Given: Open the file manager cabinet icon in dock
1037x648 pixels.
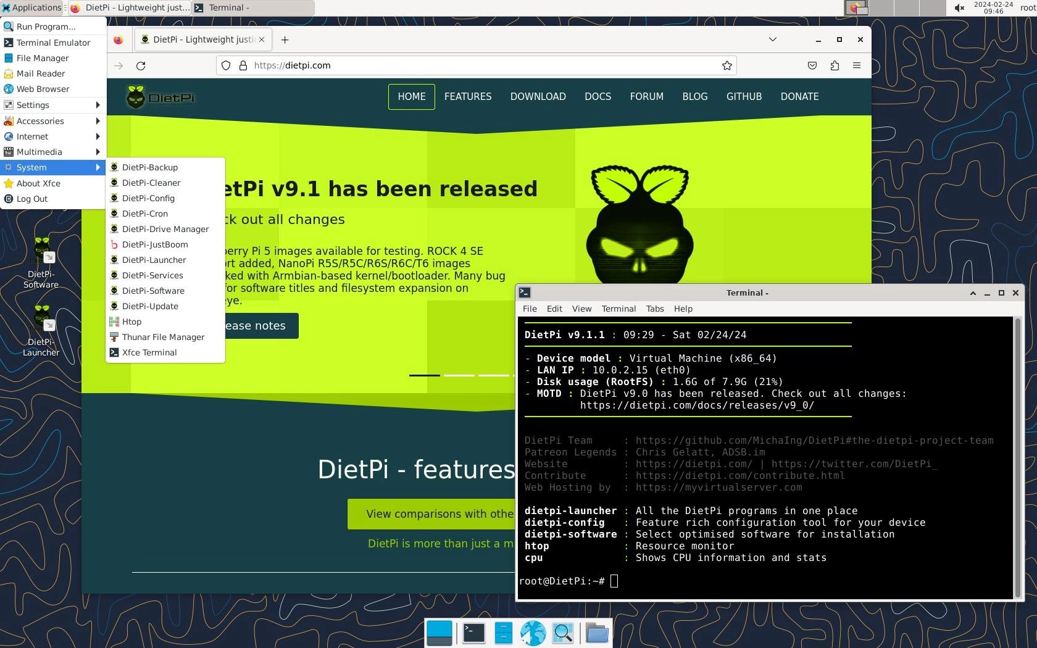Looking at the screenshot, I should coord(504,633).
